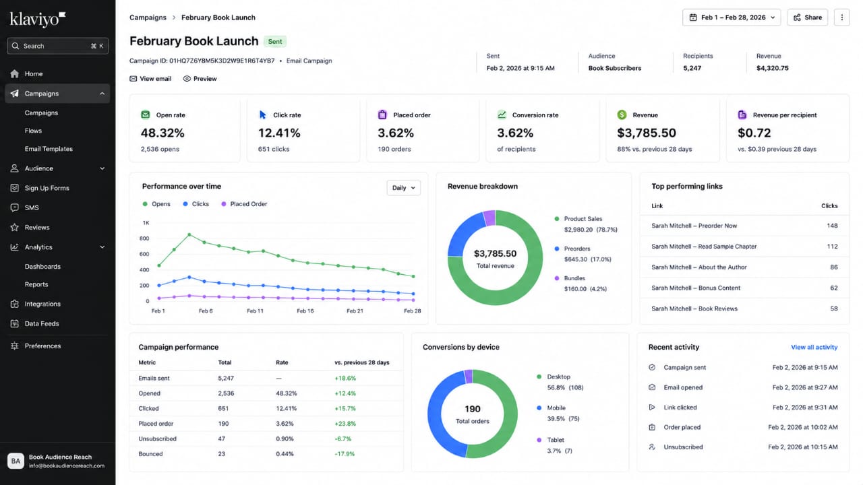Screen dimensions: 863x485
Task: Click the Home icon in sidebar
Action: point(14,74)
